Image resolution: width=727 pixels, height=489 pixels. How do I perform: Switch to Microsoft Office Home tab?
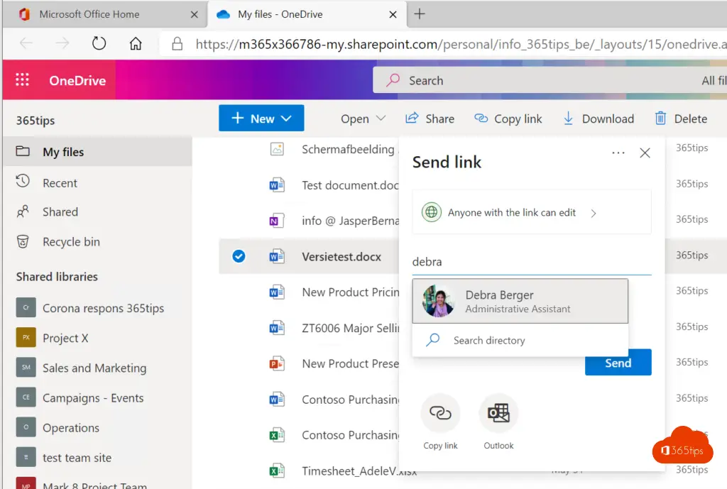[89, 14]
